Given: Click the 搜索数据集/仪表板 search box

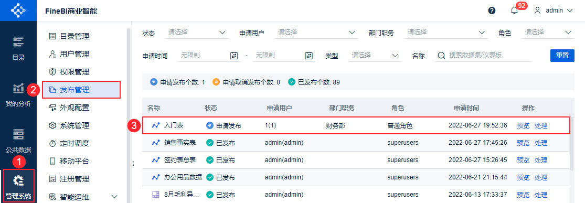Looking at the screenshot, I should [x=484, y=56].
